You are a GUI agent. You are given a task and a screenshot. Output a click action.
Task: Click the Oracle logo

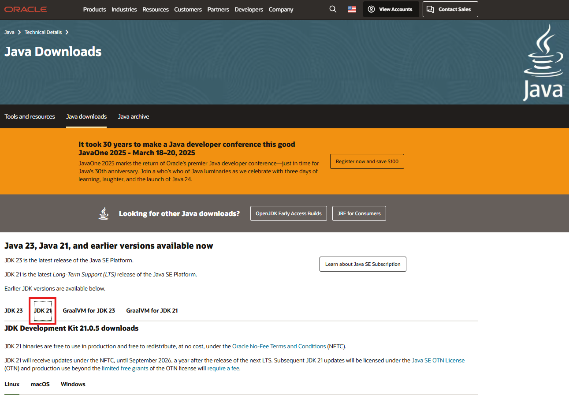coord(26,9)
